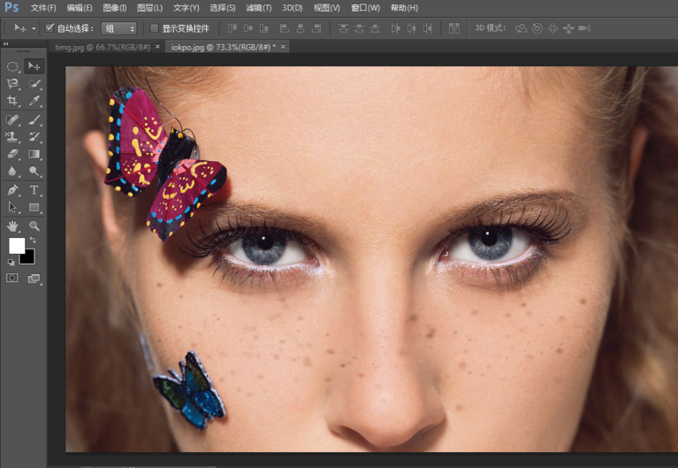Choose the Eyedropper tool
This screenshot has height=468, width=678.
click(x=34, y=102)
